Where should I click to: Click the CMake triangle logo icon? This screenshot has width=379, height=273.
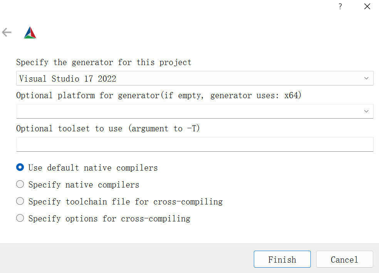pos(30,33)
